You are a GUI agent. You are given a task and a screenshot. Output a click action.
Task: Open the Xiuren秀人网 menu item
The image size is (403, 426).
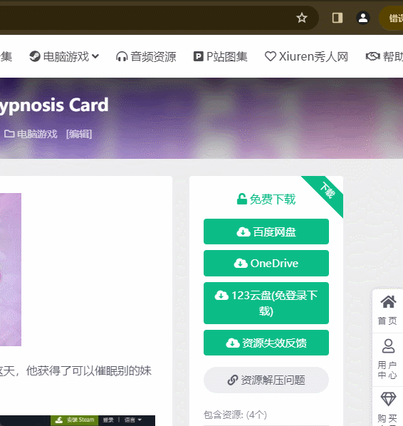click(306, 56)
